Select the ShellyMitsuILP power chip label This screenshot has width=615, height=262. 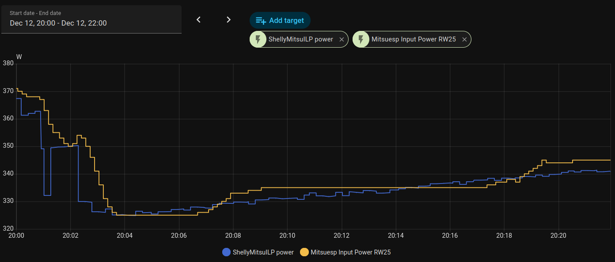click(300, 39)
